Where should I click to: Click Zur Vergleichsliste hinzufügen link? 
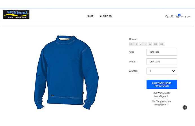point(162,103)
